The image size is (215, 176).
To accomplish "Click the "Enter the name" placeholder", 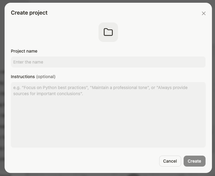I will point(28,62).
